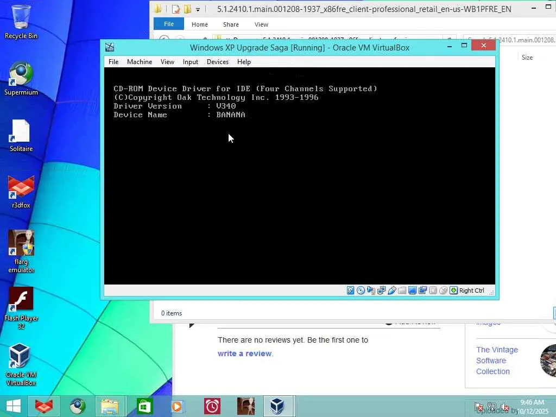Click the USB devices indicator in VirtualBox
This screenshot has width=556, height=417.
(392, 290)
